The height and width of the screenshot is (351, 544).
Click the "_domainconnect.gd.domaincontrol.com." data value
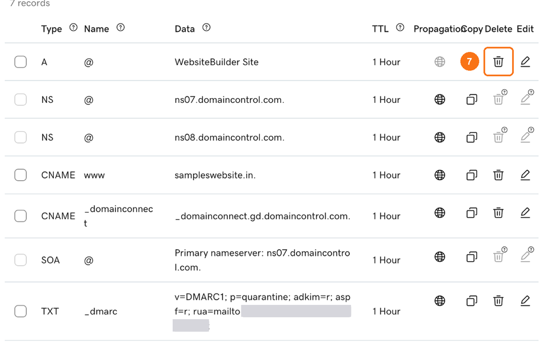(x=263, y=216)
